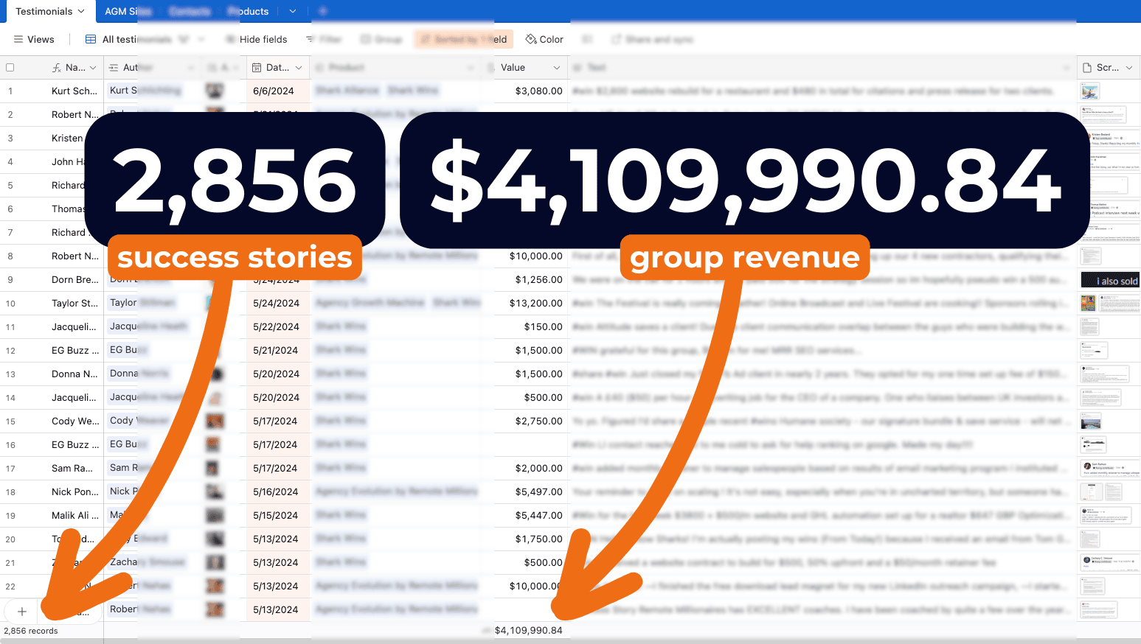Click the Color paint bucket icon
The image size is (1141, 644).
coord(531,40)
